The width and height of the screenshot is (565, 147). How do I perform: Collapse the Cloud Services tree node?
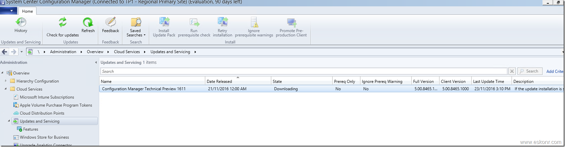[x=6, y=89]
